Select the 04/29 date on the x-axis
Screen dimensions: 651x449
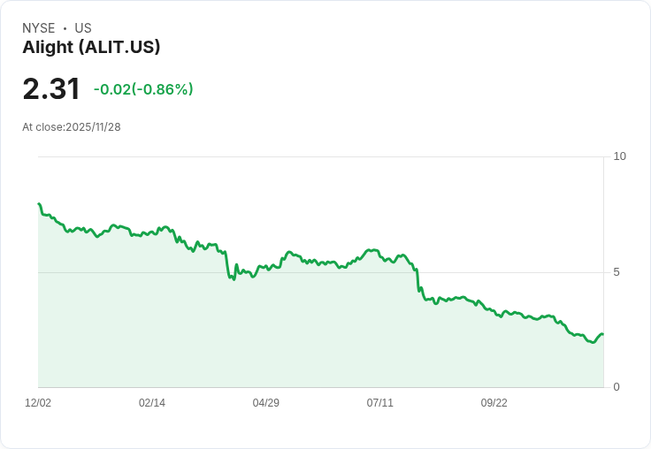266,403
